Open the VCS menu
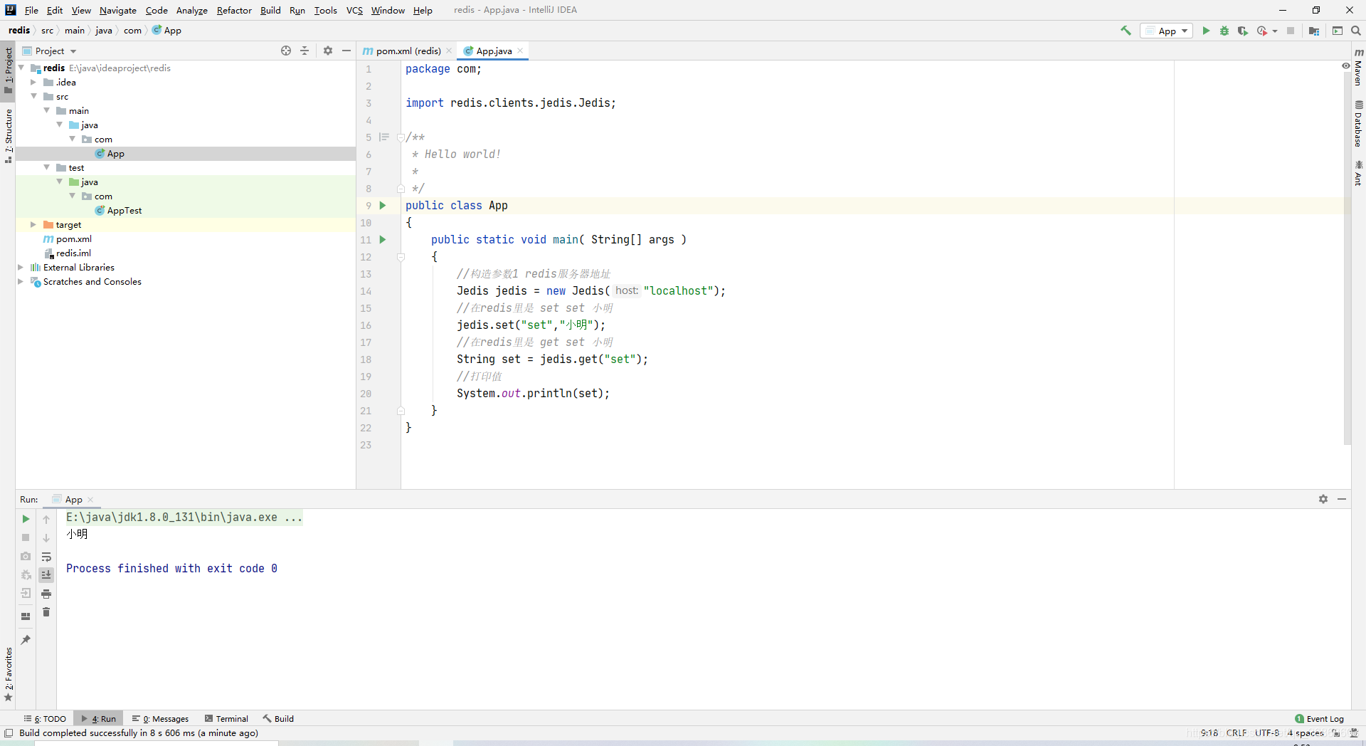This screenshot has height=746, width=1366. coord(354,10)
